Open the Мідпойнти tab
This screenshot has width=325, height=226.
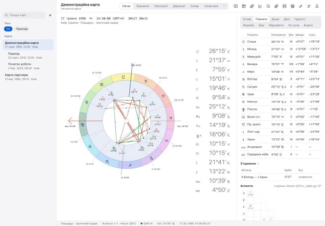pos(276,25)
